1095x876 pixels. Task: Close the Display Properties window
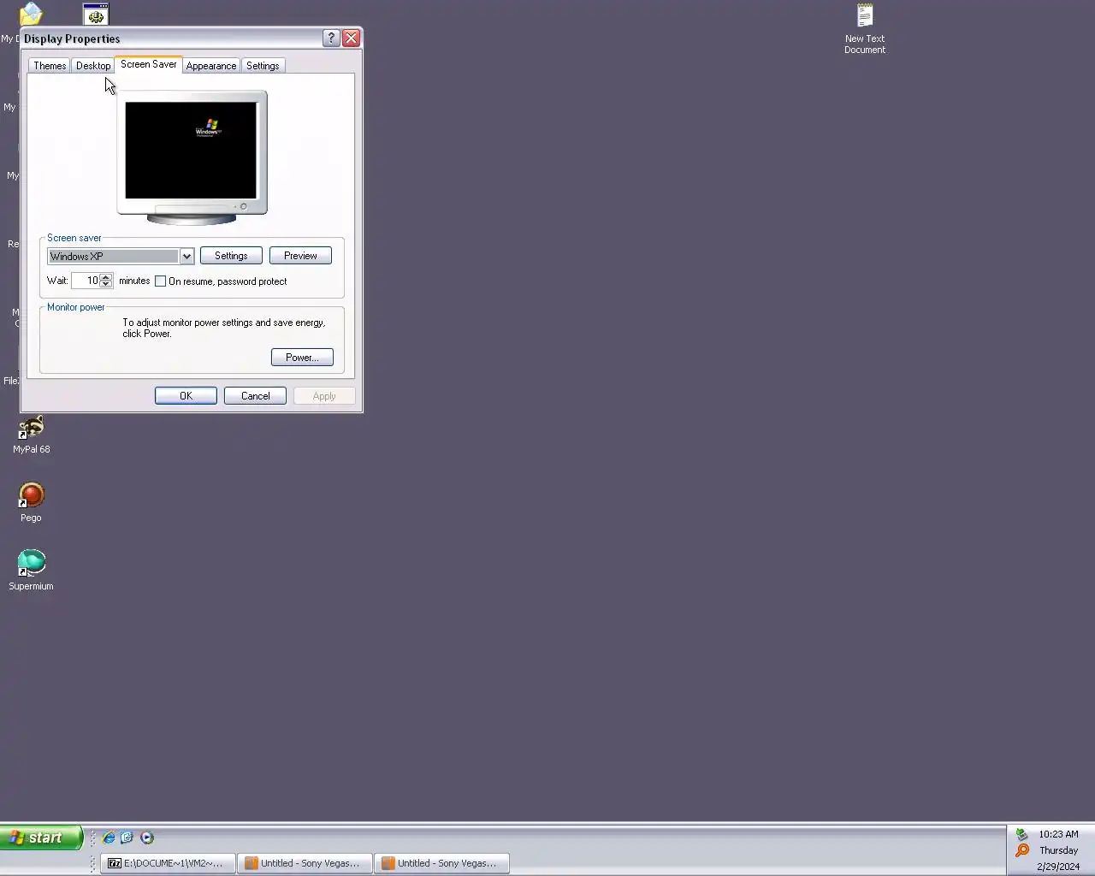coord(351,38)
